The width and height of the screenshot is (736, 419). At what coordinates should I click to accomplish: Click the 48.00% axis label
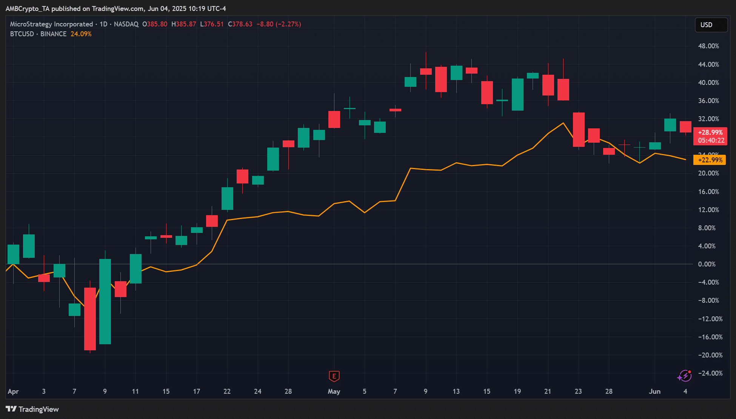pos(708,46)
